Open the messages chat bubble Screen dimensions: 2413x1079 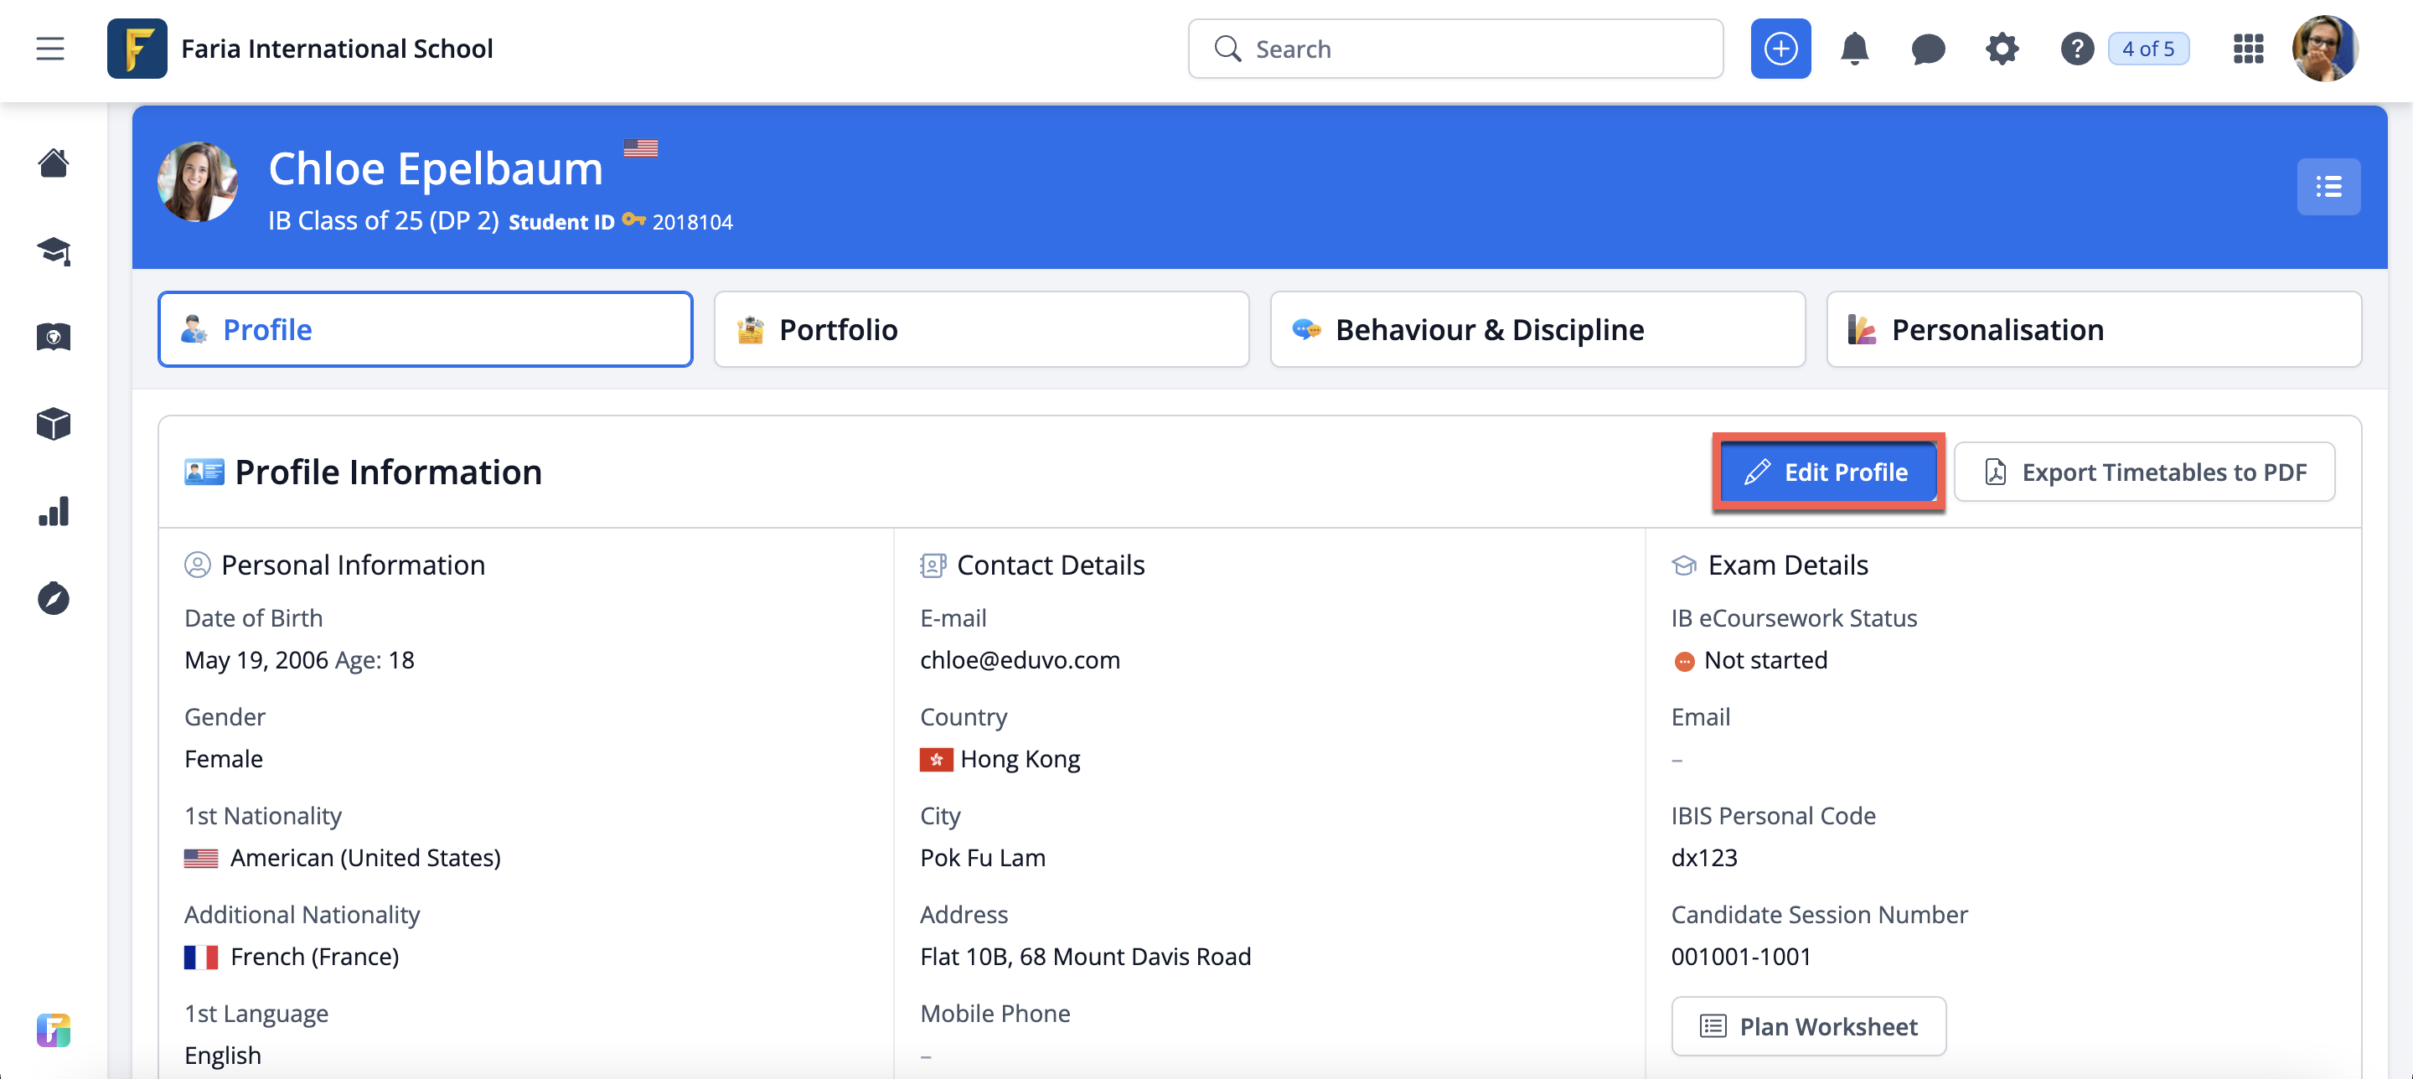(1928, 49)
